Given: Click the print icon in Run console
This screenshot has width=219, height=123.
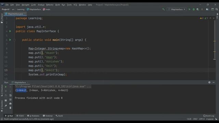Looking at the screenshot, I should pyautogui.click(x=10, y=104).
